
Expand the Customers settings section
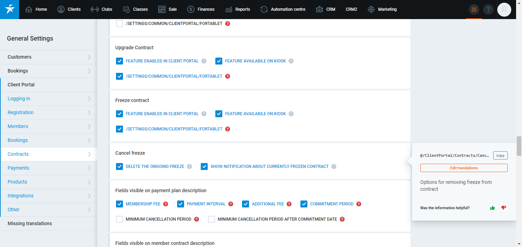(49, 57)
